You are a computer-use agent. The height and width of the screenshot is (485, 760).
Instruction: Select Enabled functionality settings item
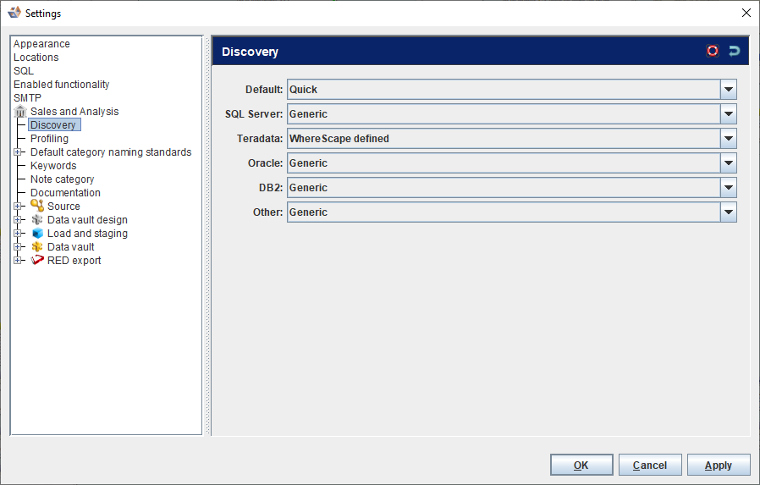pyautogui.click(x=61, y=85)
